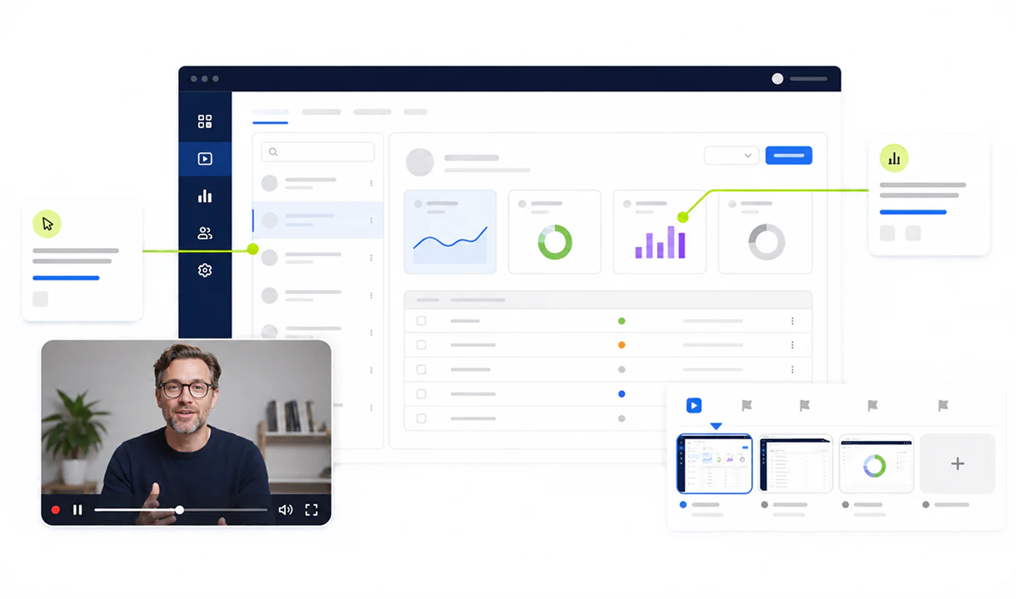This screenshot has height=599, width=1018.
Task: Click the solid blue button in the main panel
Action: tap(789, 155)
